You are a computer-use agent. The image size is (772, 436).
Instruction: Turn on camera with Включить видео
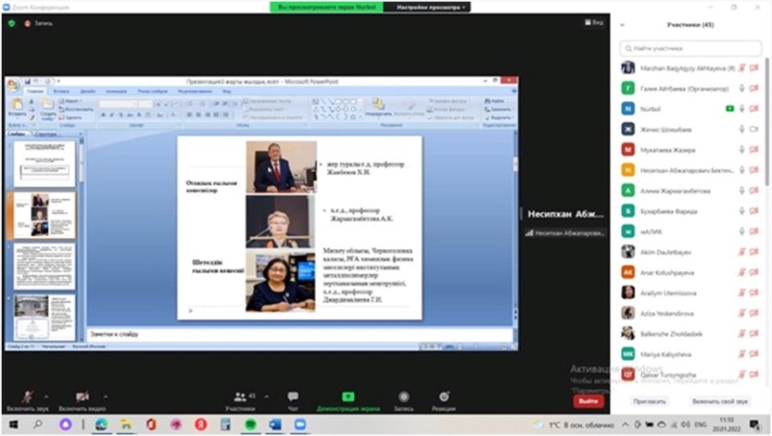pos(81,397)
